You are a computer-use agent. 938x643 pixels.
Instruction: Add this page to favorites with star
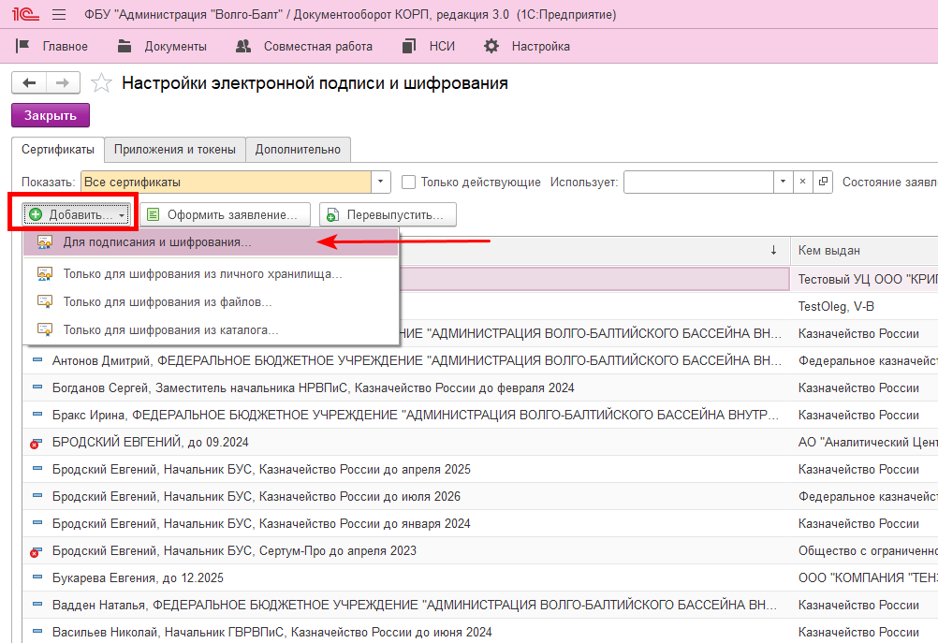101,84
